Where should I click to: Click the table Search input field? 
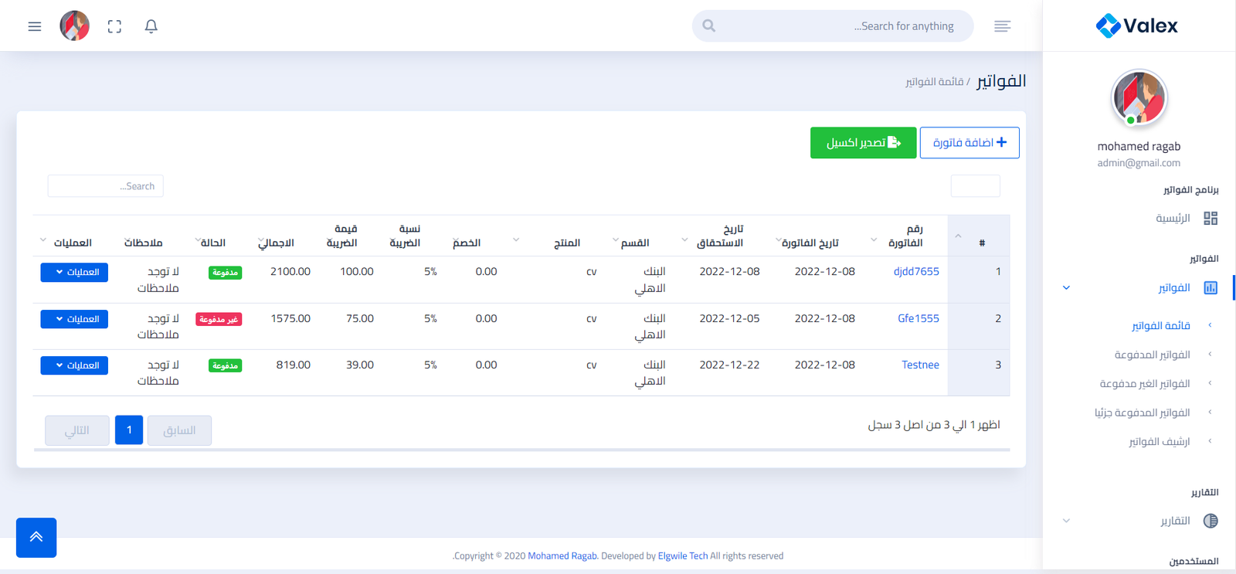click(x=106, y=186)
